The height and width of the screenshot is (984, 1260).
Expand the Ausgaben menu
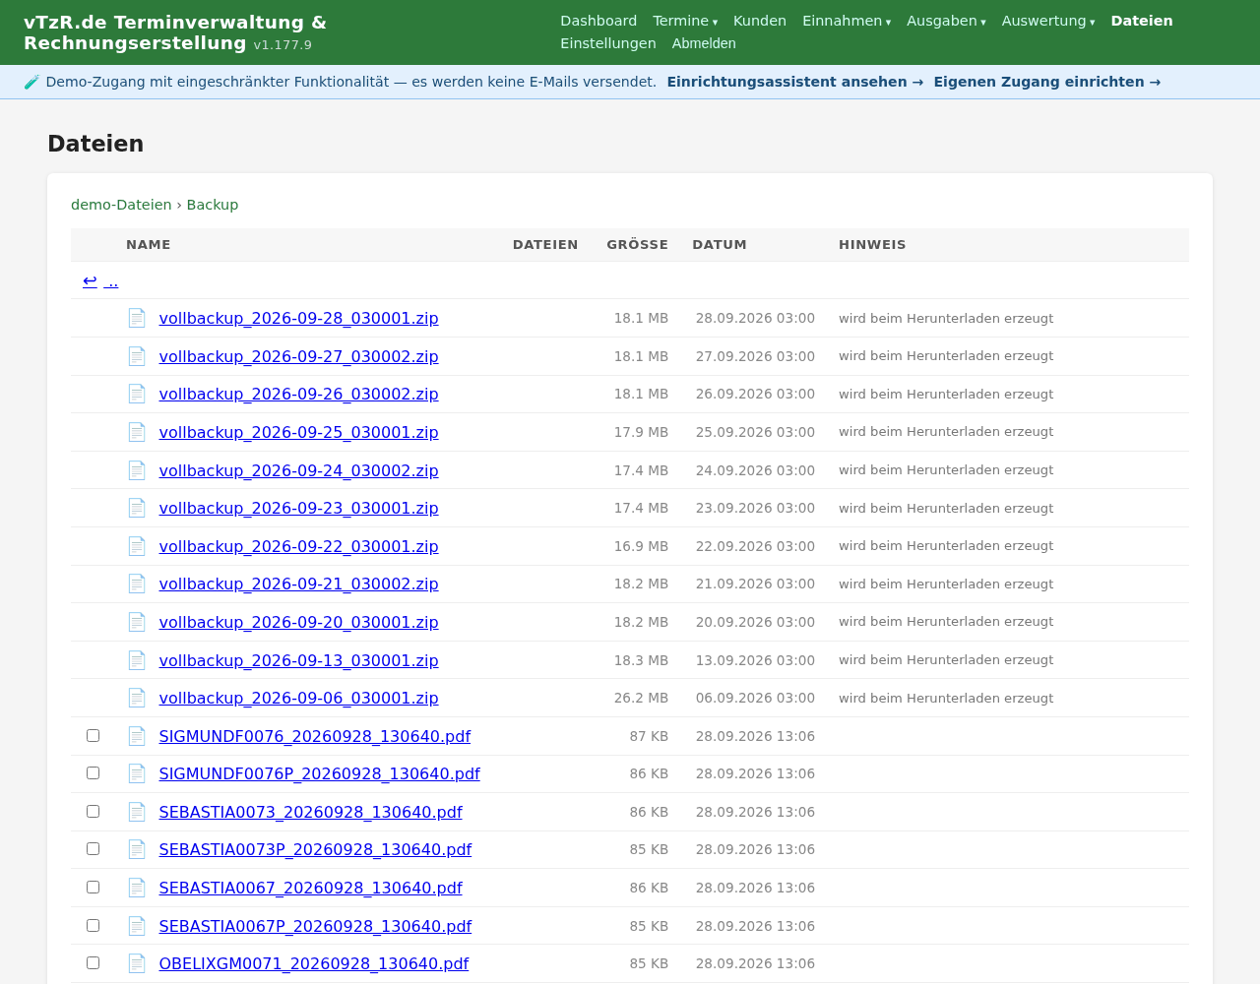point(946,21)
